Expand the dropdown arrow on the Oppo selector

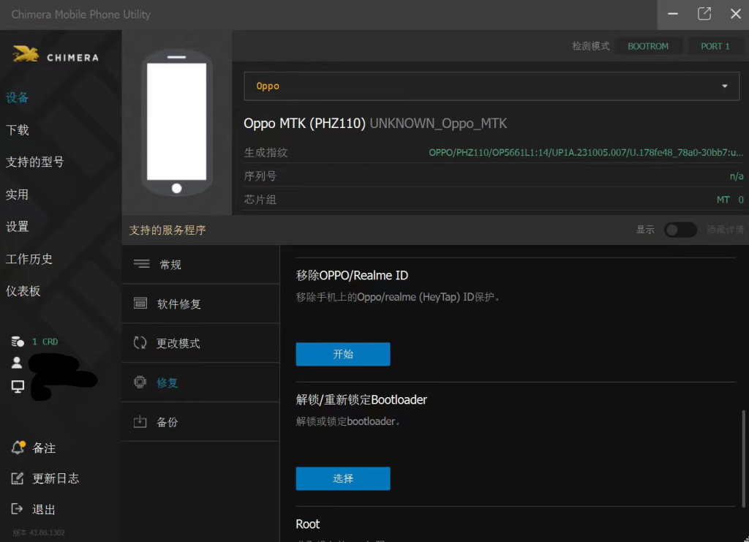click(725, 86)
